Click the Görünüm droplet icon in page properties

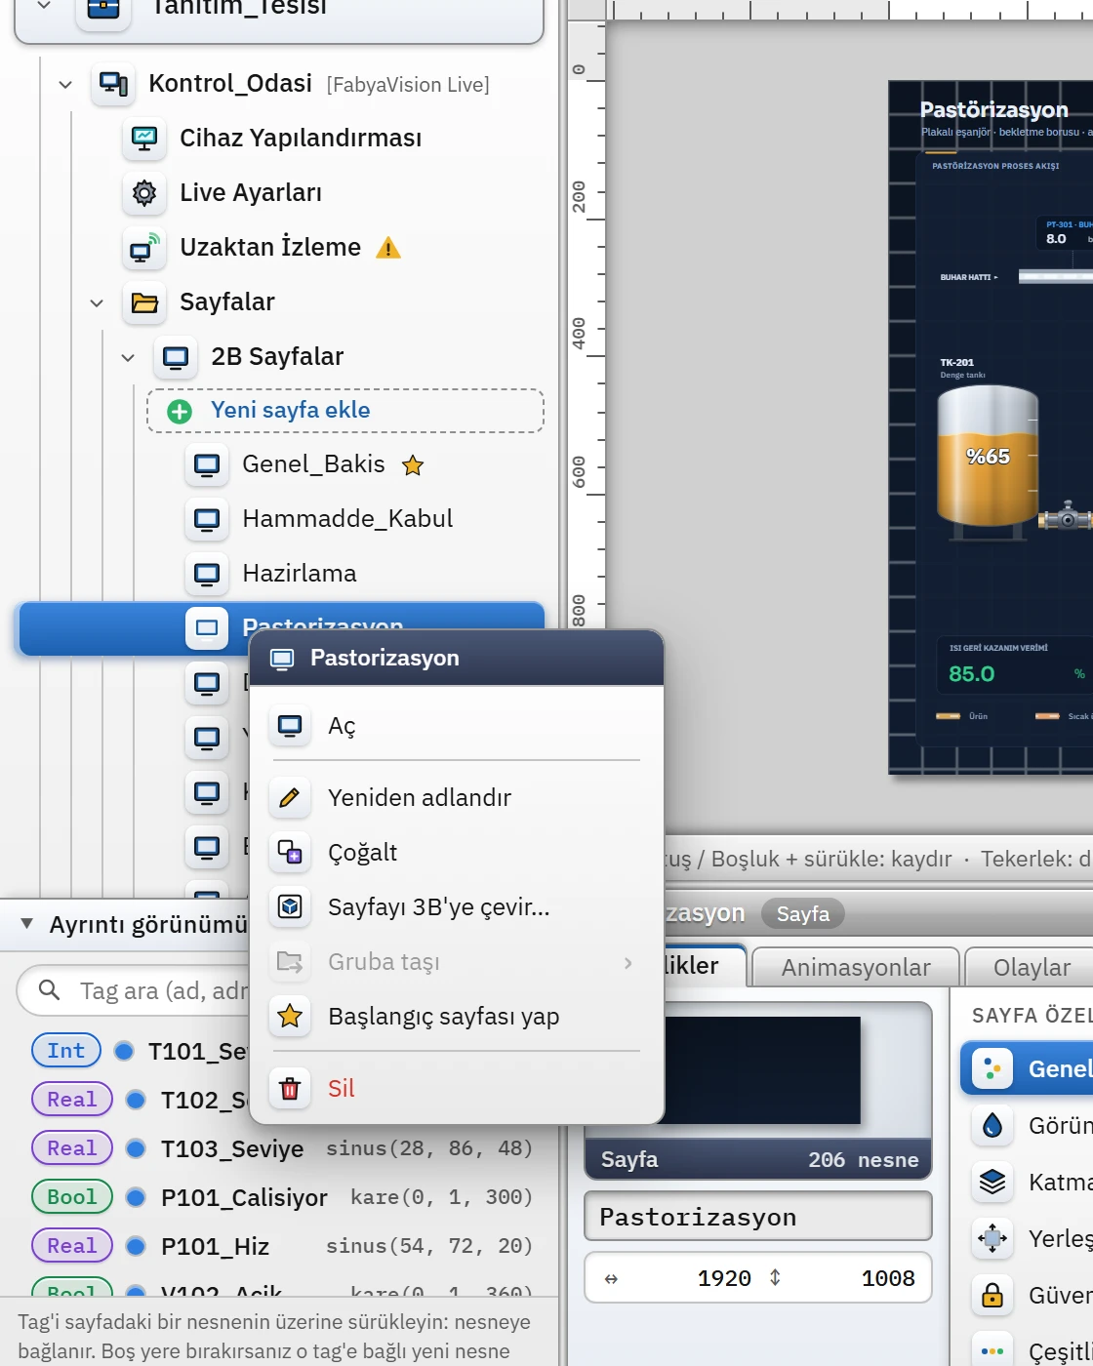[x=992, y=1125]
